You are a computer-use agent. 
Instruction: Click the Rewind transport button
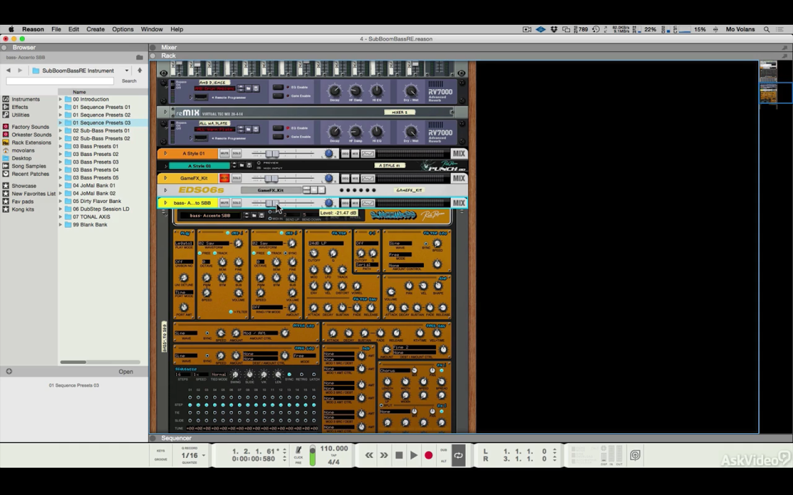[x=369, y=455]
